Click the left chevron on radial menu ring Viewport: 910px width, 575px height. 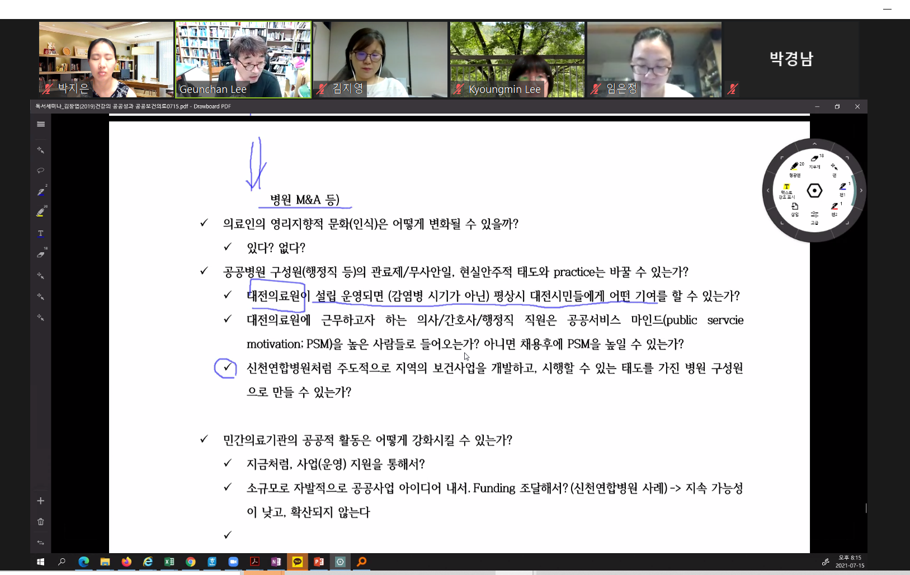click(768, 191)
